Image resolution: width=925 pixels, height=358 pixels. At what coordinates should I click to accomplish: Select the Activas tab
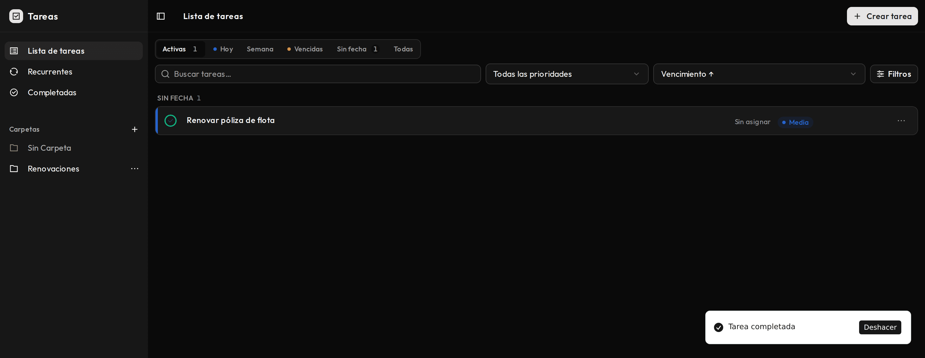[x=180, y=49]
